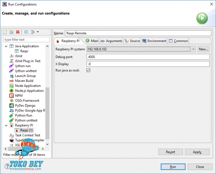Open the Common tab
This screenshot has height=174, width=216.
coord(178,41)
